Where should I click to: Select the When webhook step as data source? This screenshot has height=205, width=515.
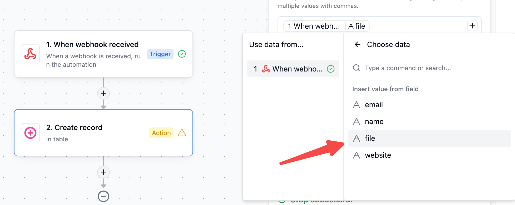point(293,69)
